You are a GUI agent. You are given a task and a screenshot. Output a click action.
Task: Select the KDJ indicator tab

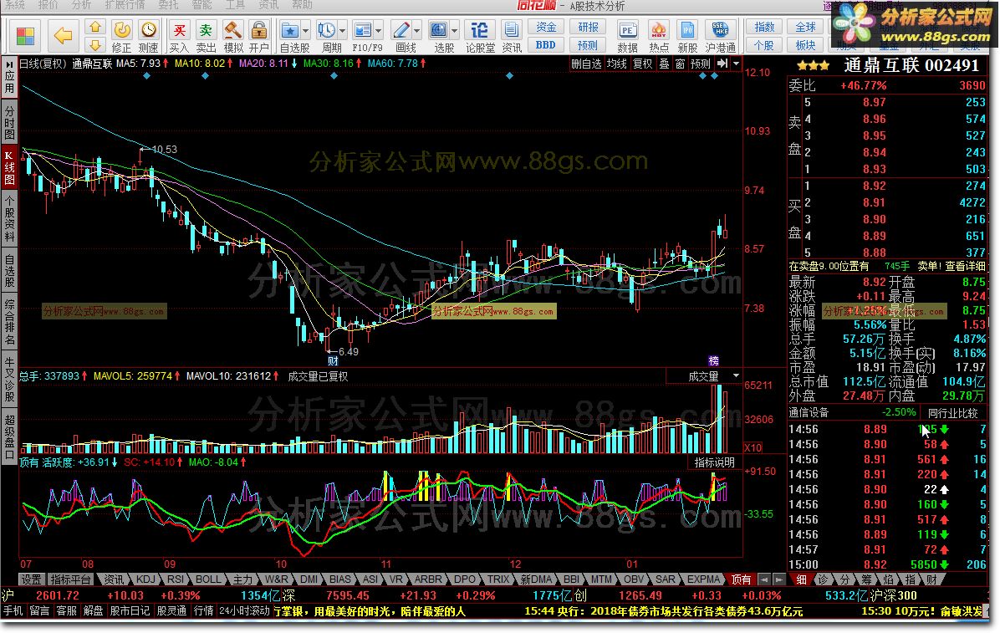pos(146,579)
